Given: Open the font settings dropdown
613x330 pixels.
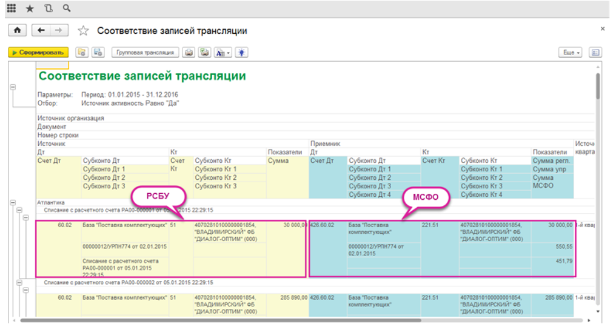Looking at the screenshot, I should click(223, 53).
